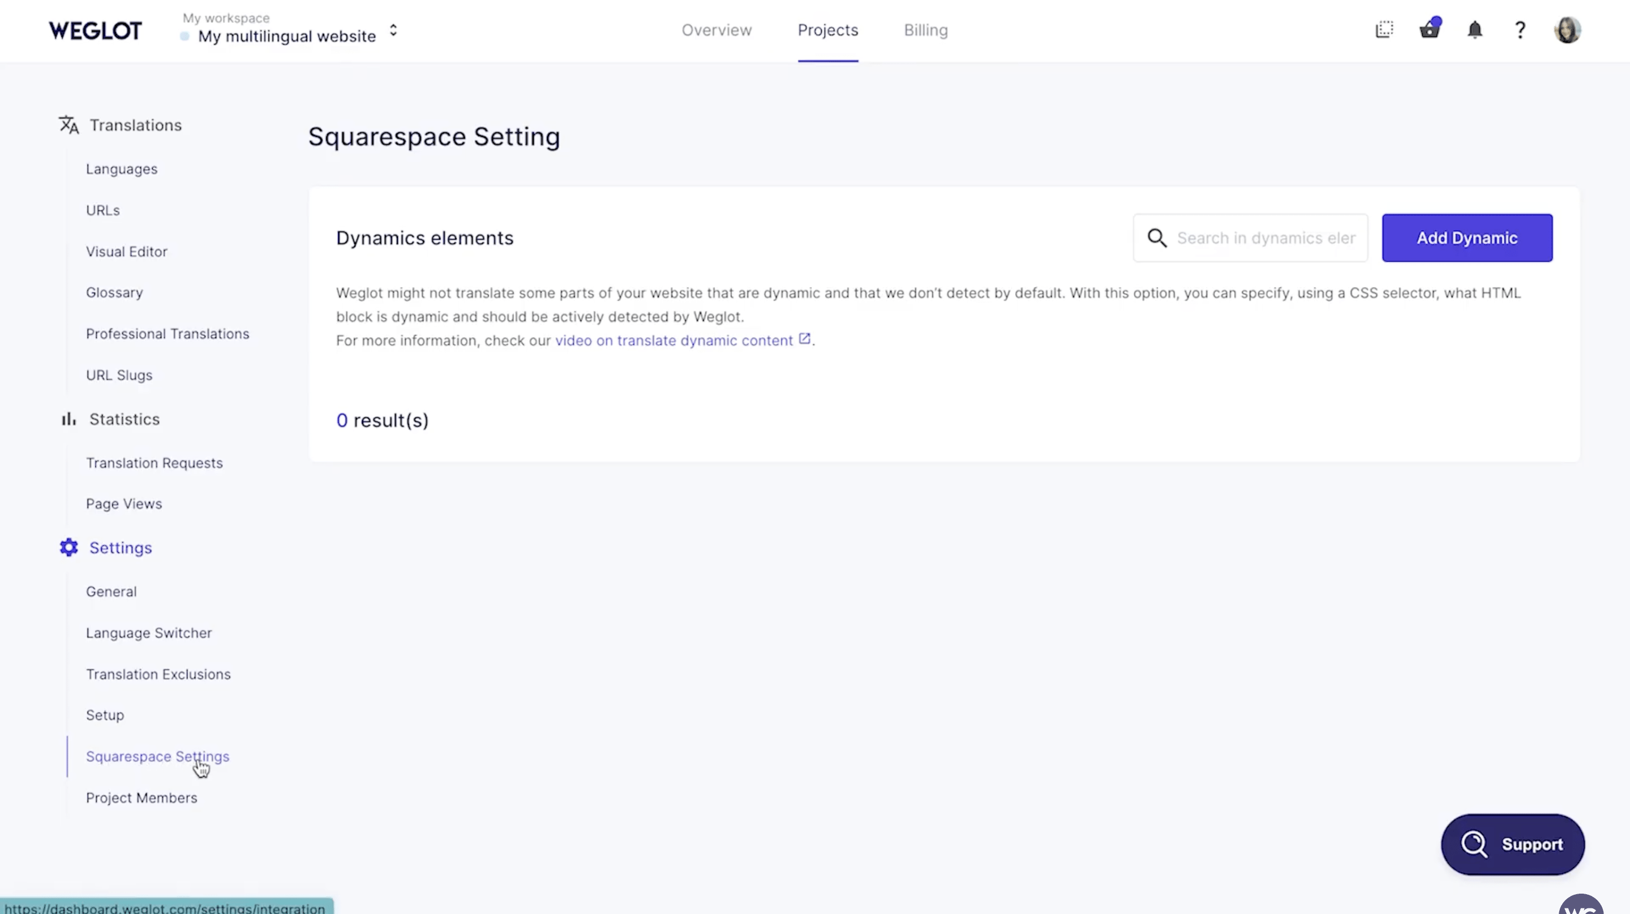Open Project Members
The image size is (1630, 914).
point(141,797)
